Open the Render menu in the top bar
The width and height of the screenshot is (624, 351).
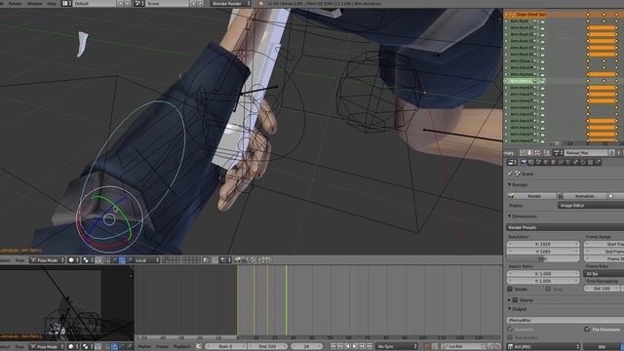click(16, 3)
